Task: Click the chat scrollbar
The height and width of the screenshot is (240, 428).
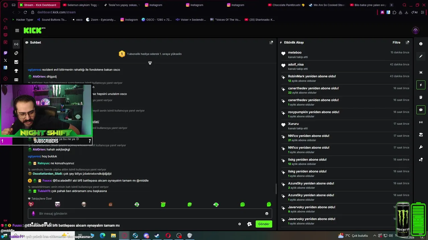Action: (x=276, y=189)
